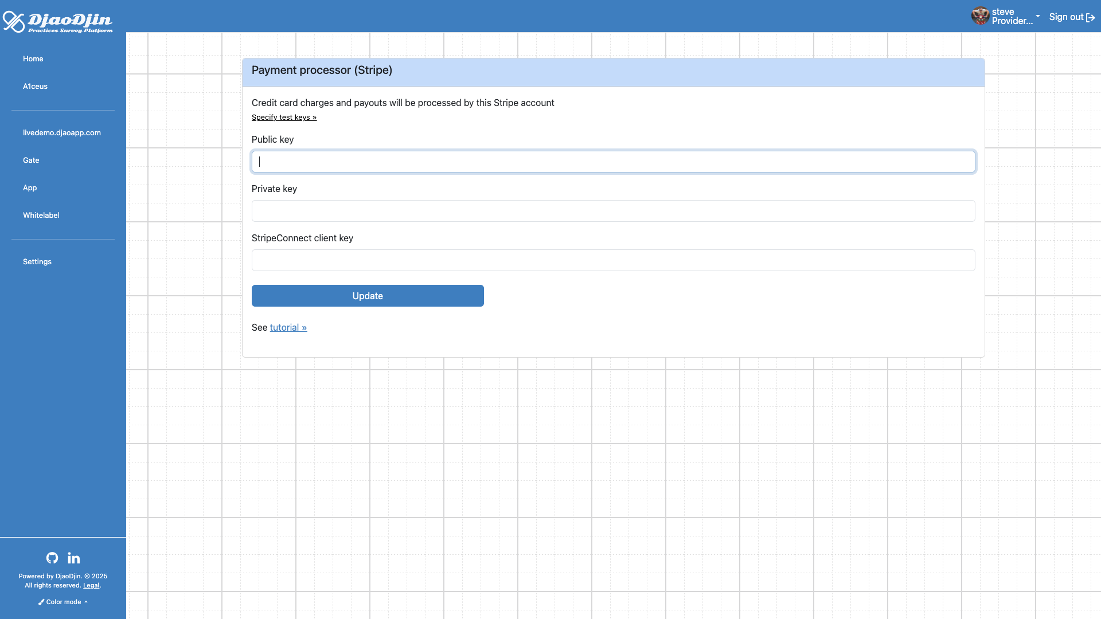This screenshot has width=1101, height=619.
Task: Follow the Specify test keys link
Action: coord(284,117)
